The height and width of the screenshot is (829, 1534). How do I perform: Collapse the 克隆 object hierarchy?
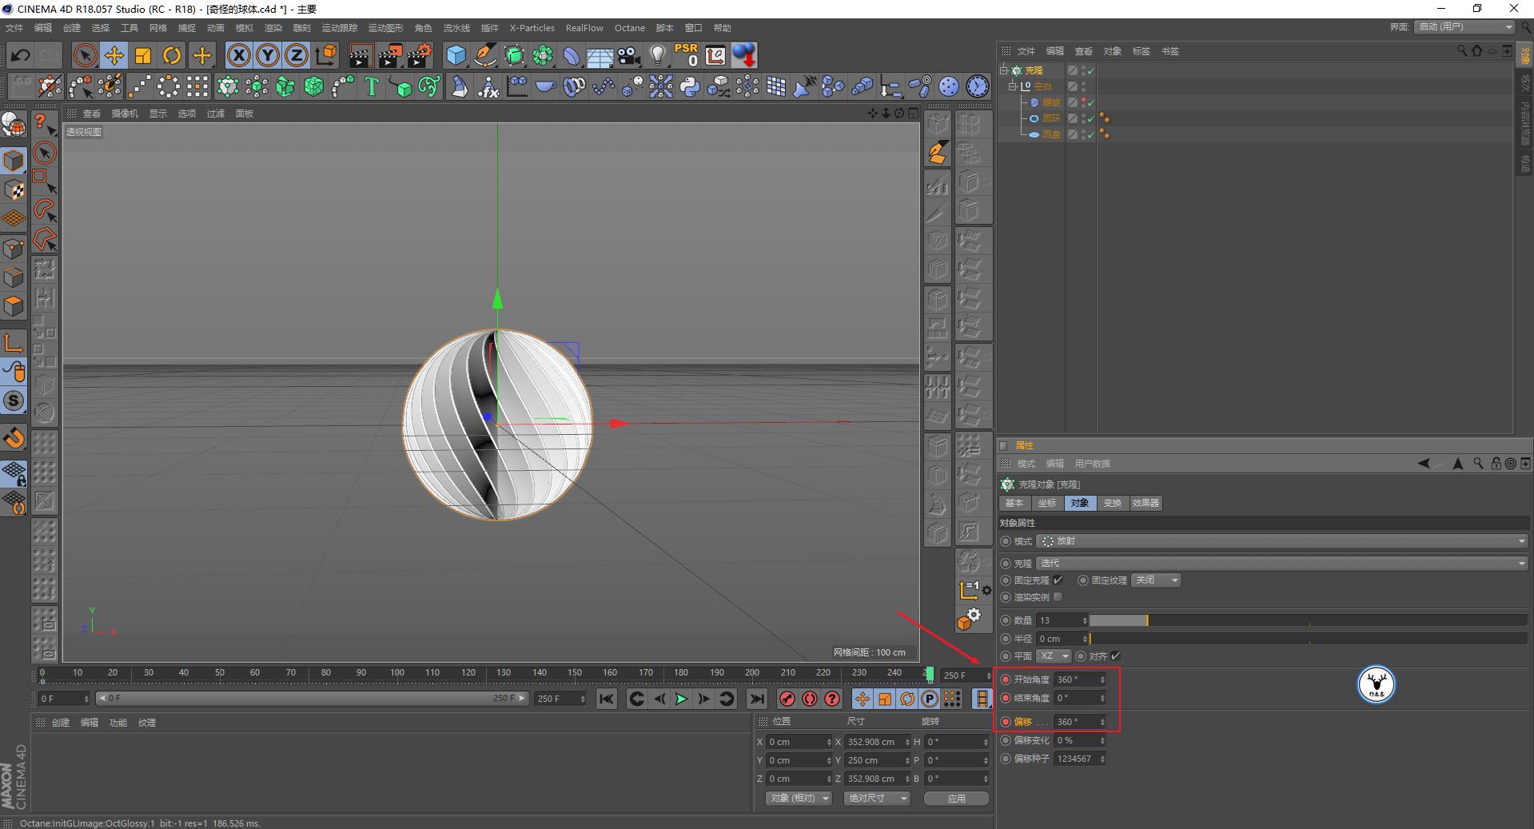point(1003,70)
